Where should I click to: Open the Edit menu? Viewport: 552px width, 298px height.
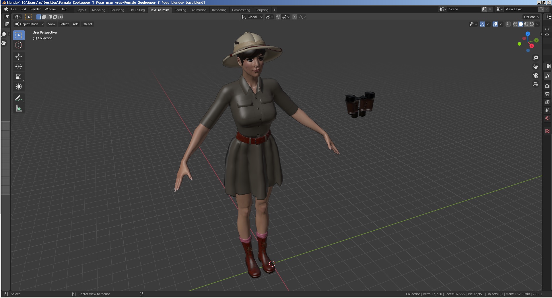23,9
